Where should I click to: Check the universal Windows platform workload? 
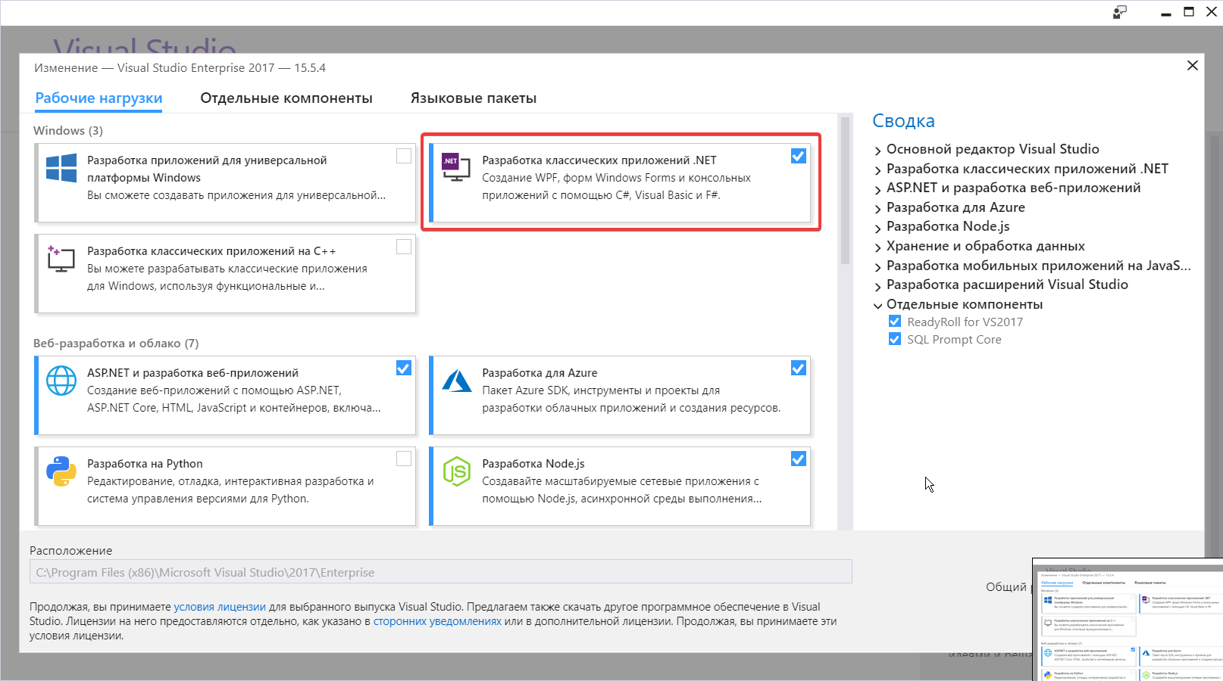pos(404,156)
